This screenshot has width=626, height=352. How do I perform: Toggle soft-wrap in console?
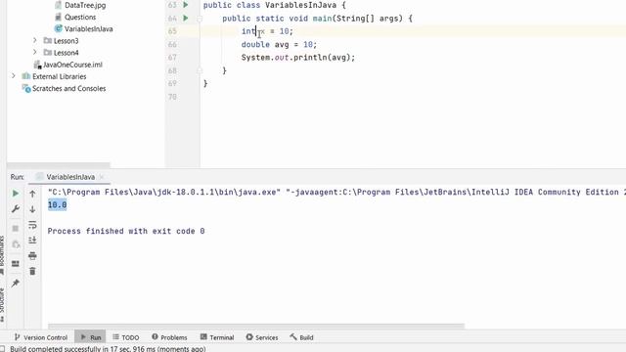pos(32,225)
